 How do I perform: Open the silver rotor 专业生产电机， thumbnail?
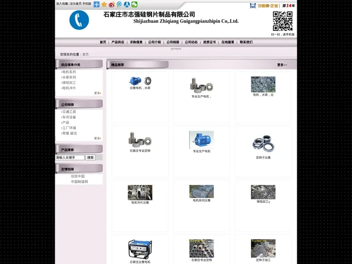pos(201,85)
